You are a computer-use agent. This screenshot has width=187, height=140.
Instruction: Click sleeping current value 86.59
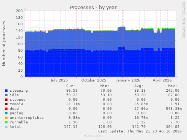[72, 91]
